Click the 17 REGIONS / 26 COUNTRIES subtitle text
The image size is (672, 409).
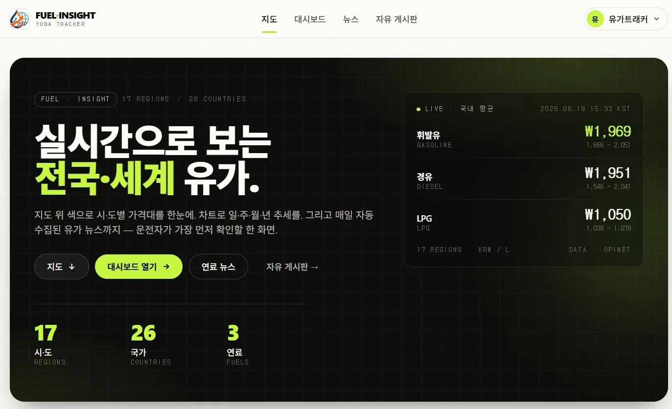click(184, 99)
